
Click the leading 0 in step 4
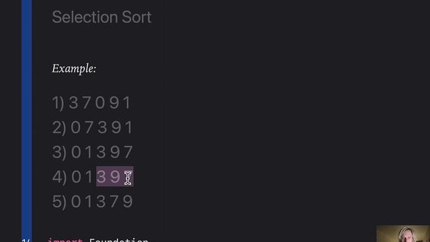pyautogui.click(x=76, y=177)
